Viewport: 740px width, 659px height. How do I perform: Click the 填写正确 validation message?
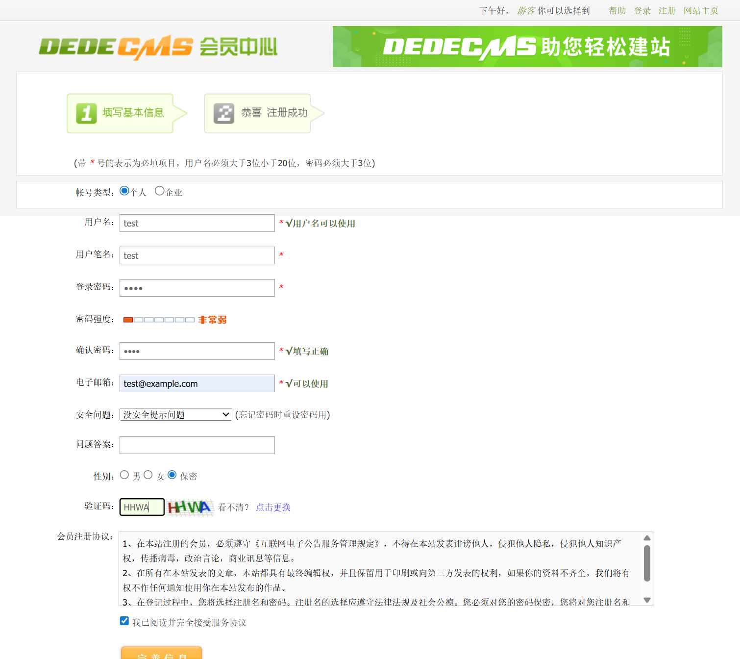click(307, 351)
